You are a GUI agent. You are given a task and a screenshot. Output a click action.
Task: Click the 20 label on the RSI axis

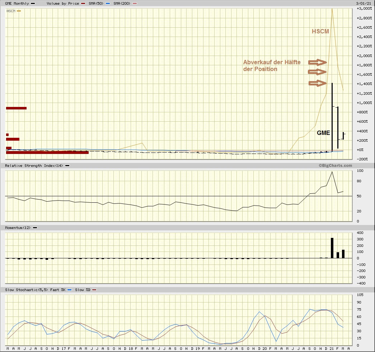click(x=359, y=211)
